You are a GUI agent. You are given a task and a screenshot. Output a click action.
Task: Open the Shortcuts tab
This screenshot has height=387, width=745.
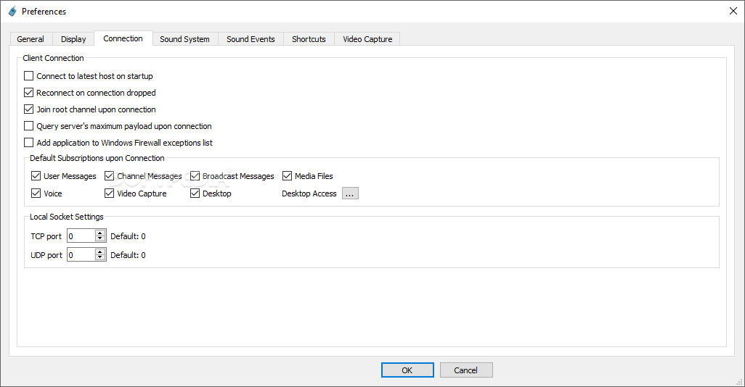point(309,39)
